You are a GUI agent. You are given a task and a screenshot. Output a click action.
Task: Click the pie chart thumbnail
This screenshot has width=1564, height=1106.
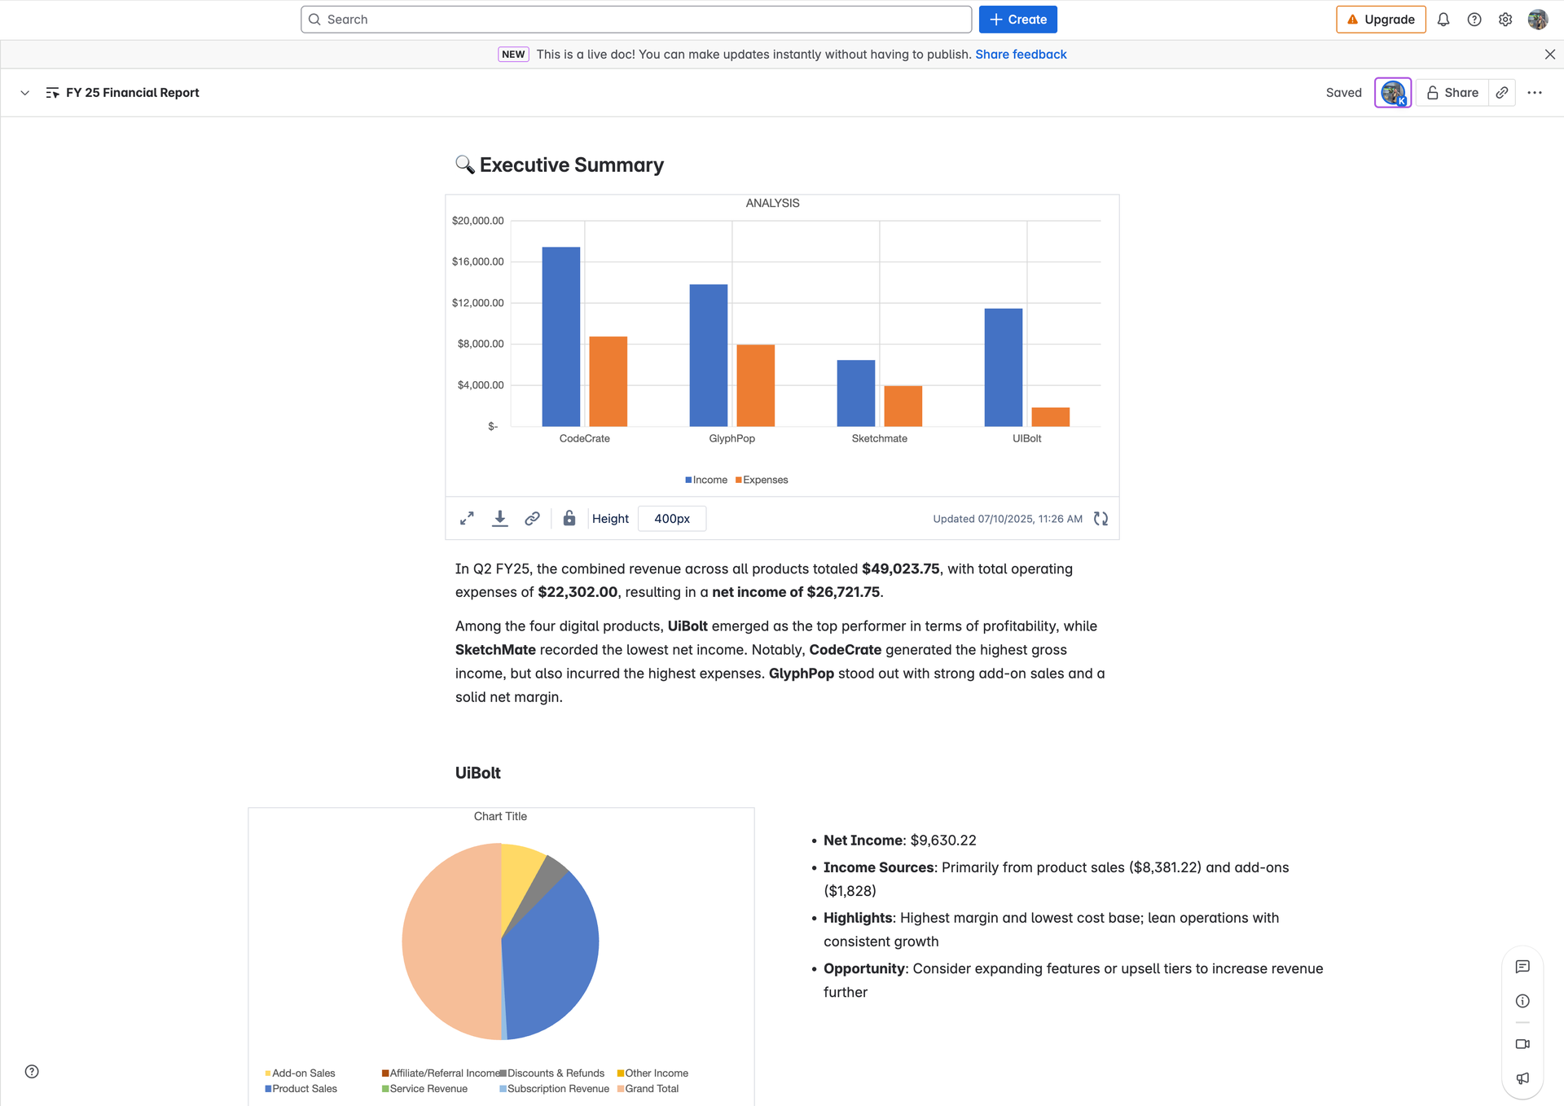click(500, 941)
